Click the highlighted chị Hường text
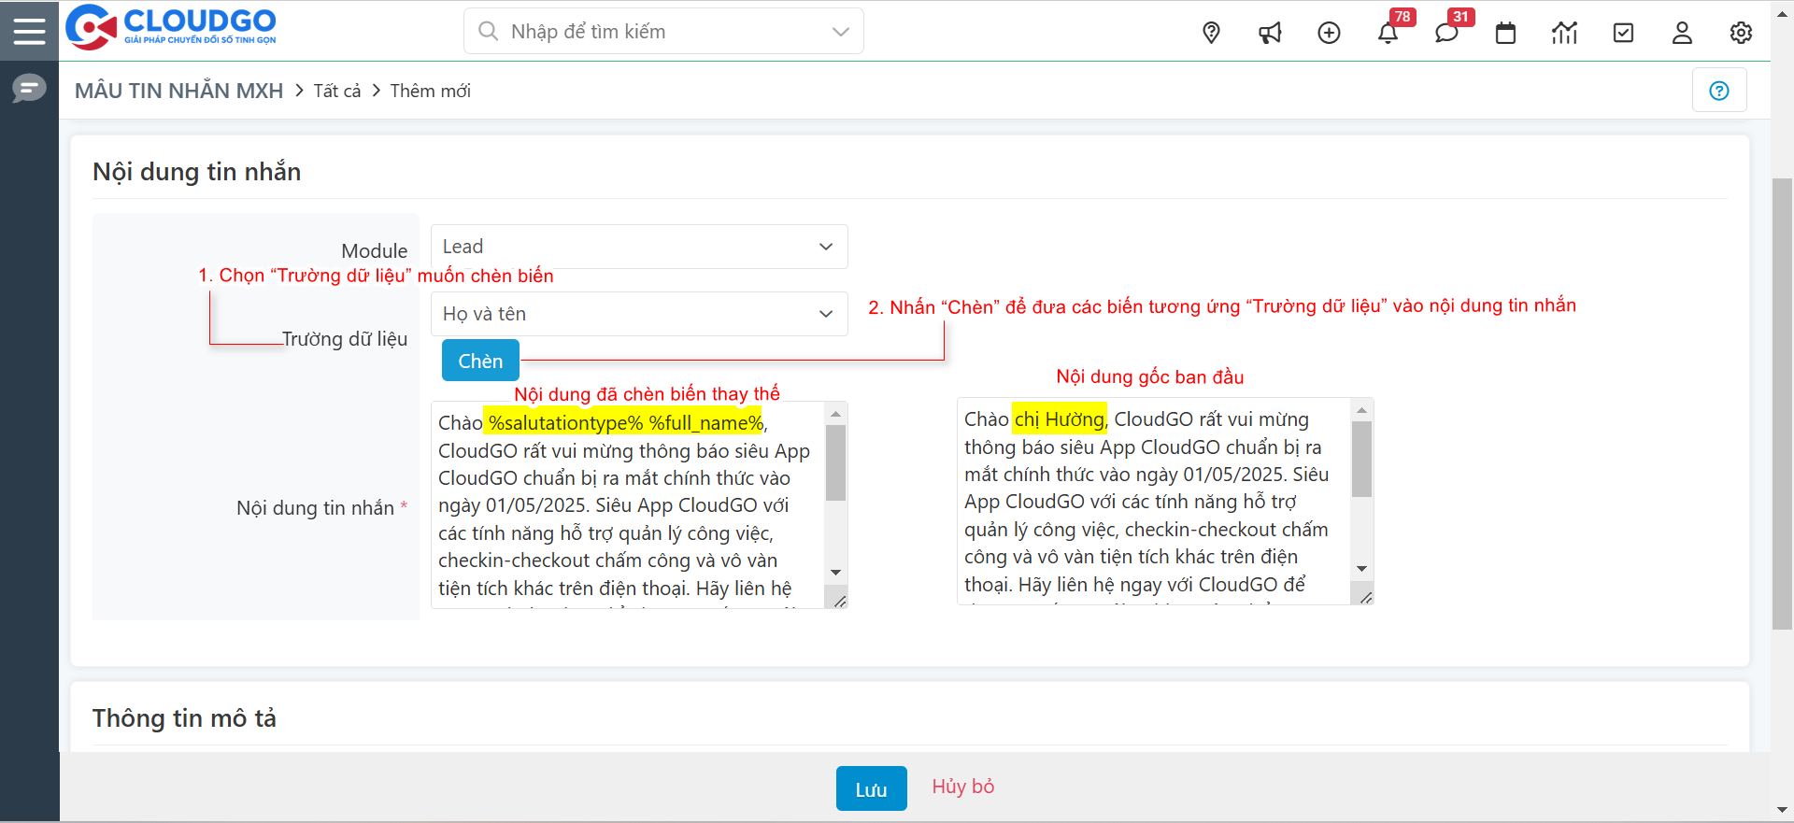The height and width of the screenshot is (823, 1794). coord(1061,419)
